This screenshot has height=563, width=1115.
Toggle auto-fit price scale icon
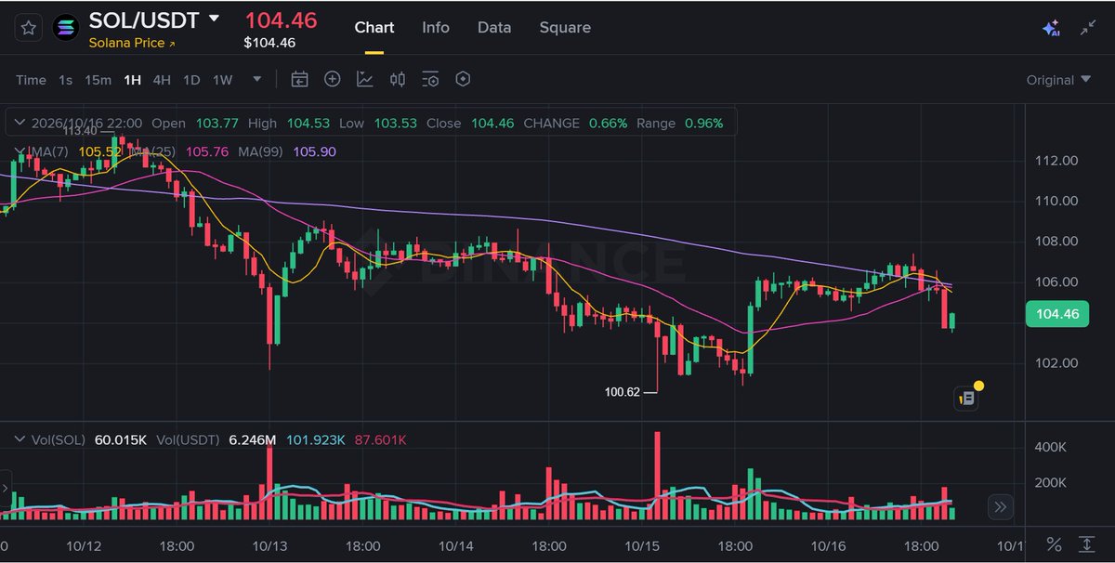coord(1086,544)
